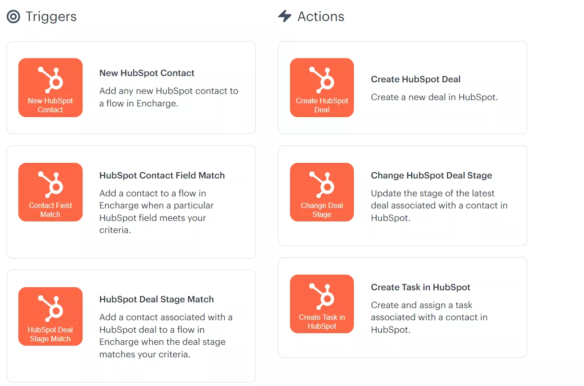Open the Change HubSpot Deal Stage title
Image resolution: width=584 pixels, height=386 pixels.
[432, 175]
